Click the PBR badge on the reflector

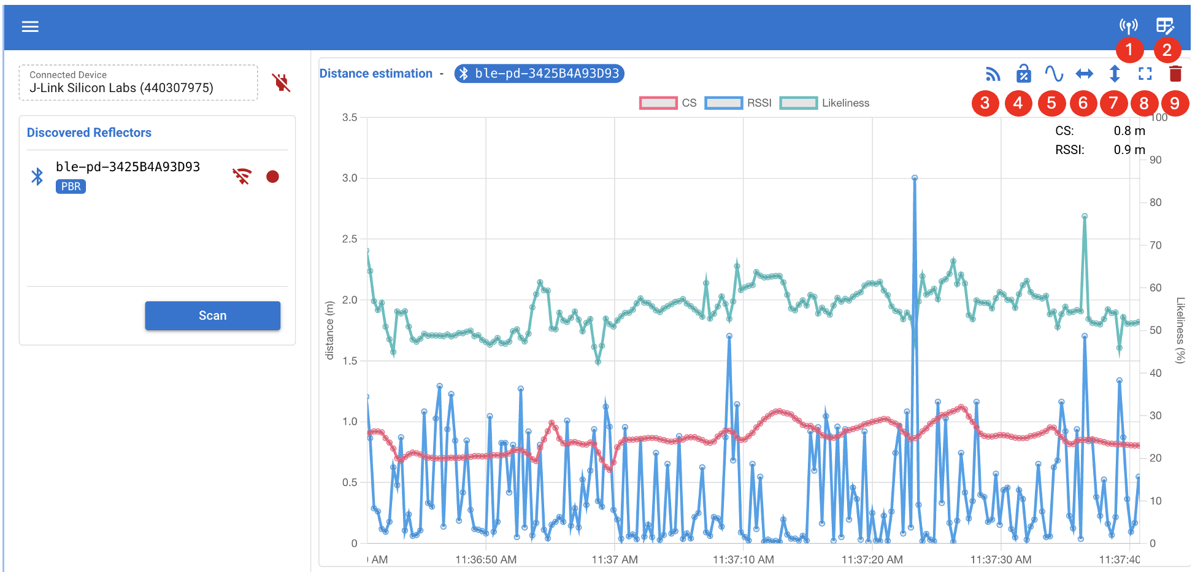click(x=71, y=187)
